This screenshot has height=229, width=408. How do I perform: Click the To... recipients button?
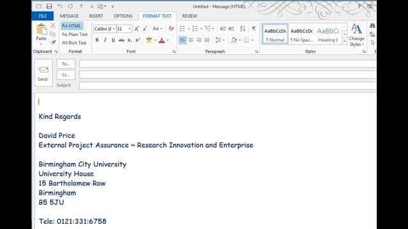(x=66, y=64)
